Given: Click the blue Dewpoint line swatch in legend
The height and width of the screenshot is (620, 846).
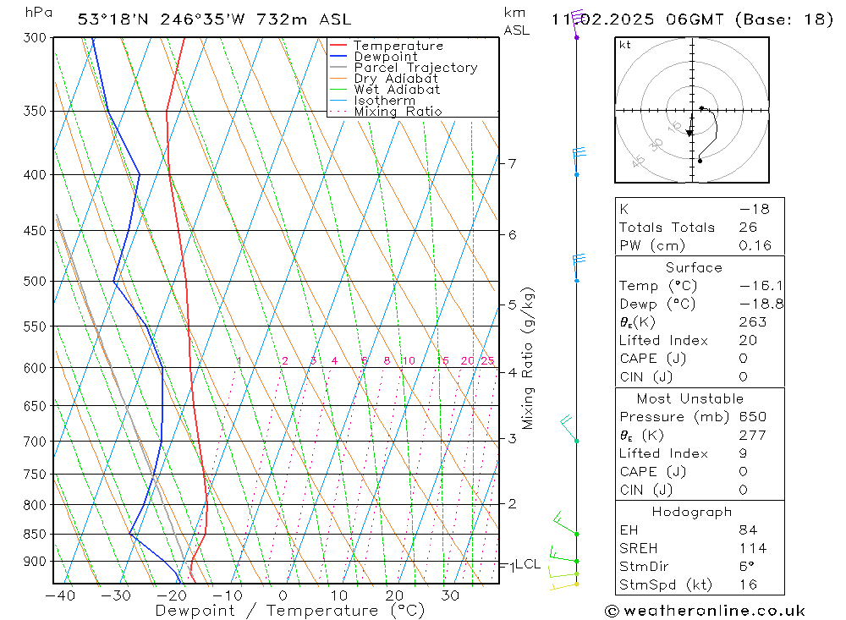Looking at the screenshot, I should (338, 56).
